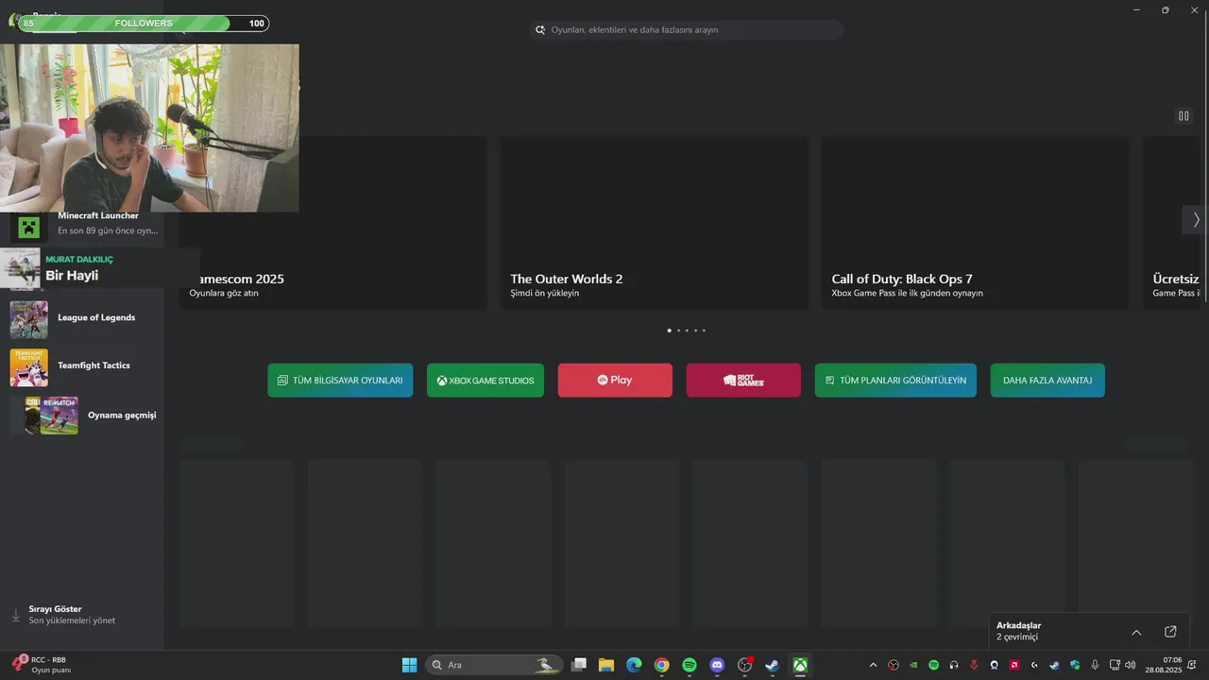Open the Gamescom 2025 featured card
Screen dimensions: 1209x680
333,223
